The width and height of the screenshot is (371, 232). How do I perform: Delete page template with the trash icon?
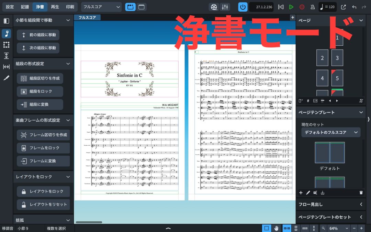tap(361, 193)
